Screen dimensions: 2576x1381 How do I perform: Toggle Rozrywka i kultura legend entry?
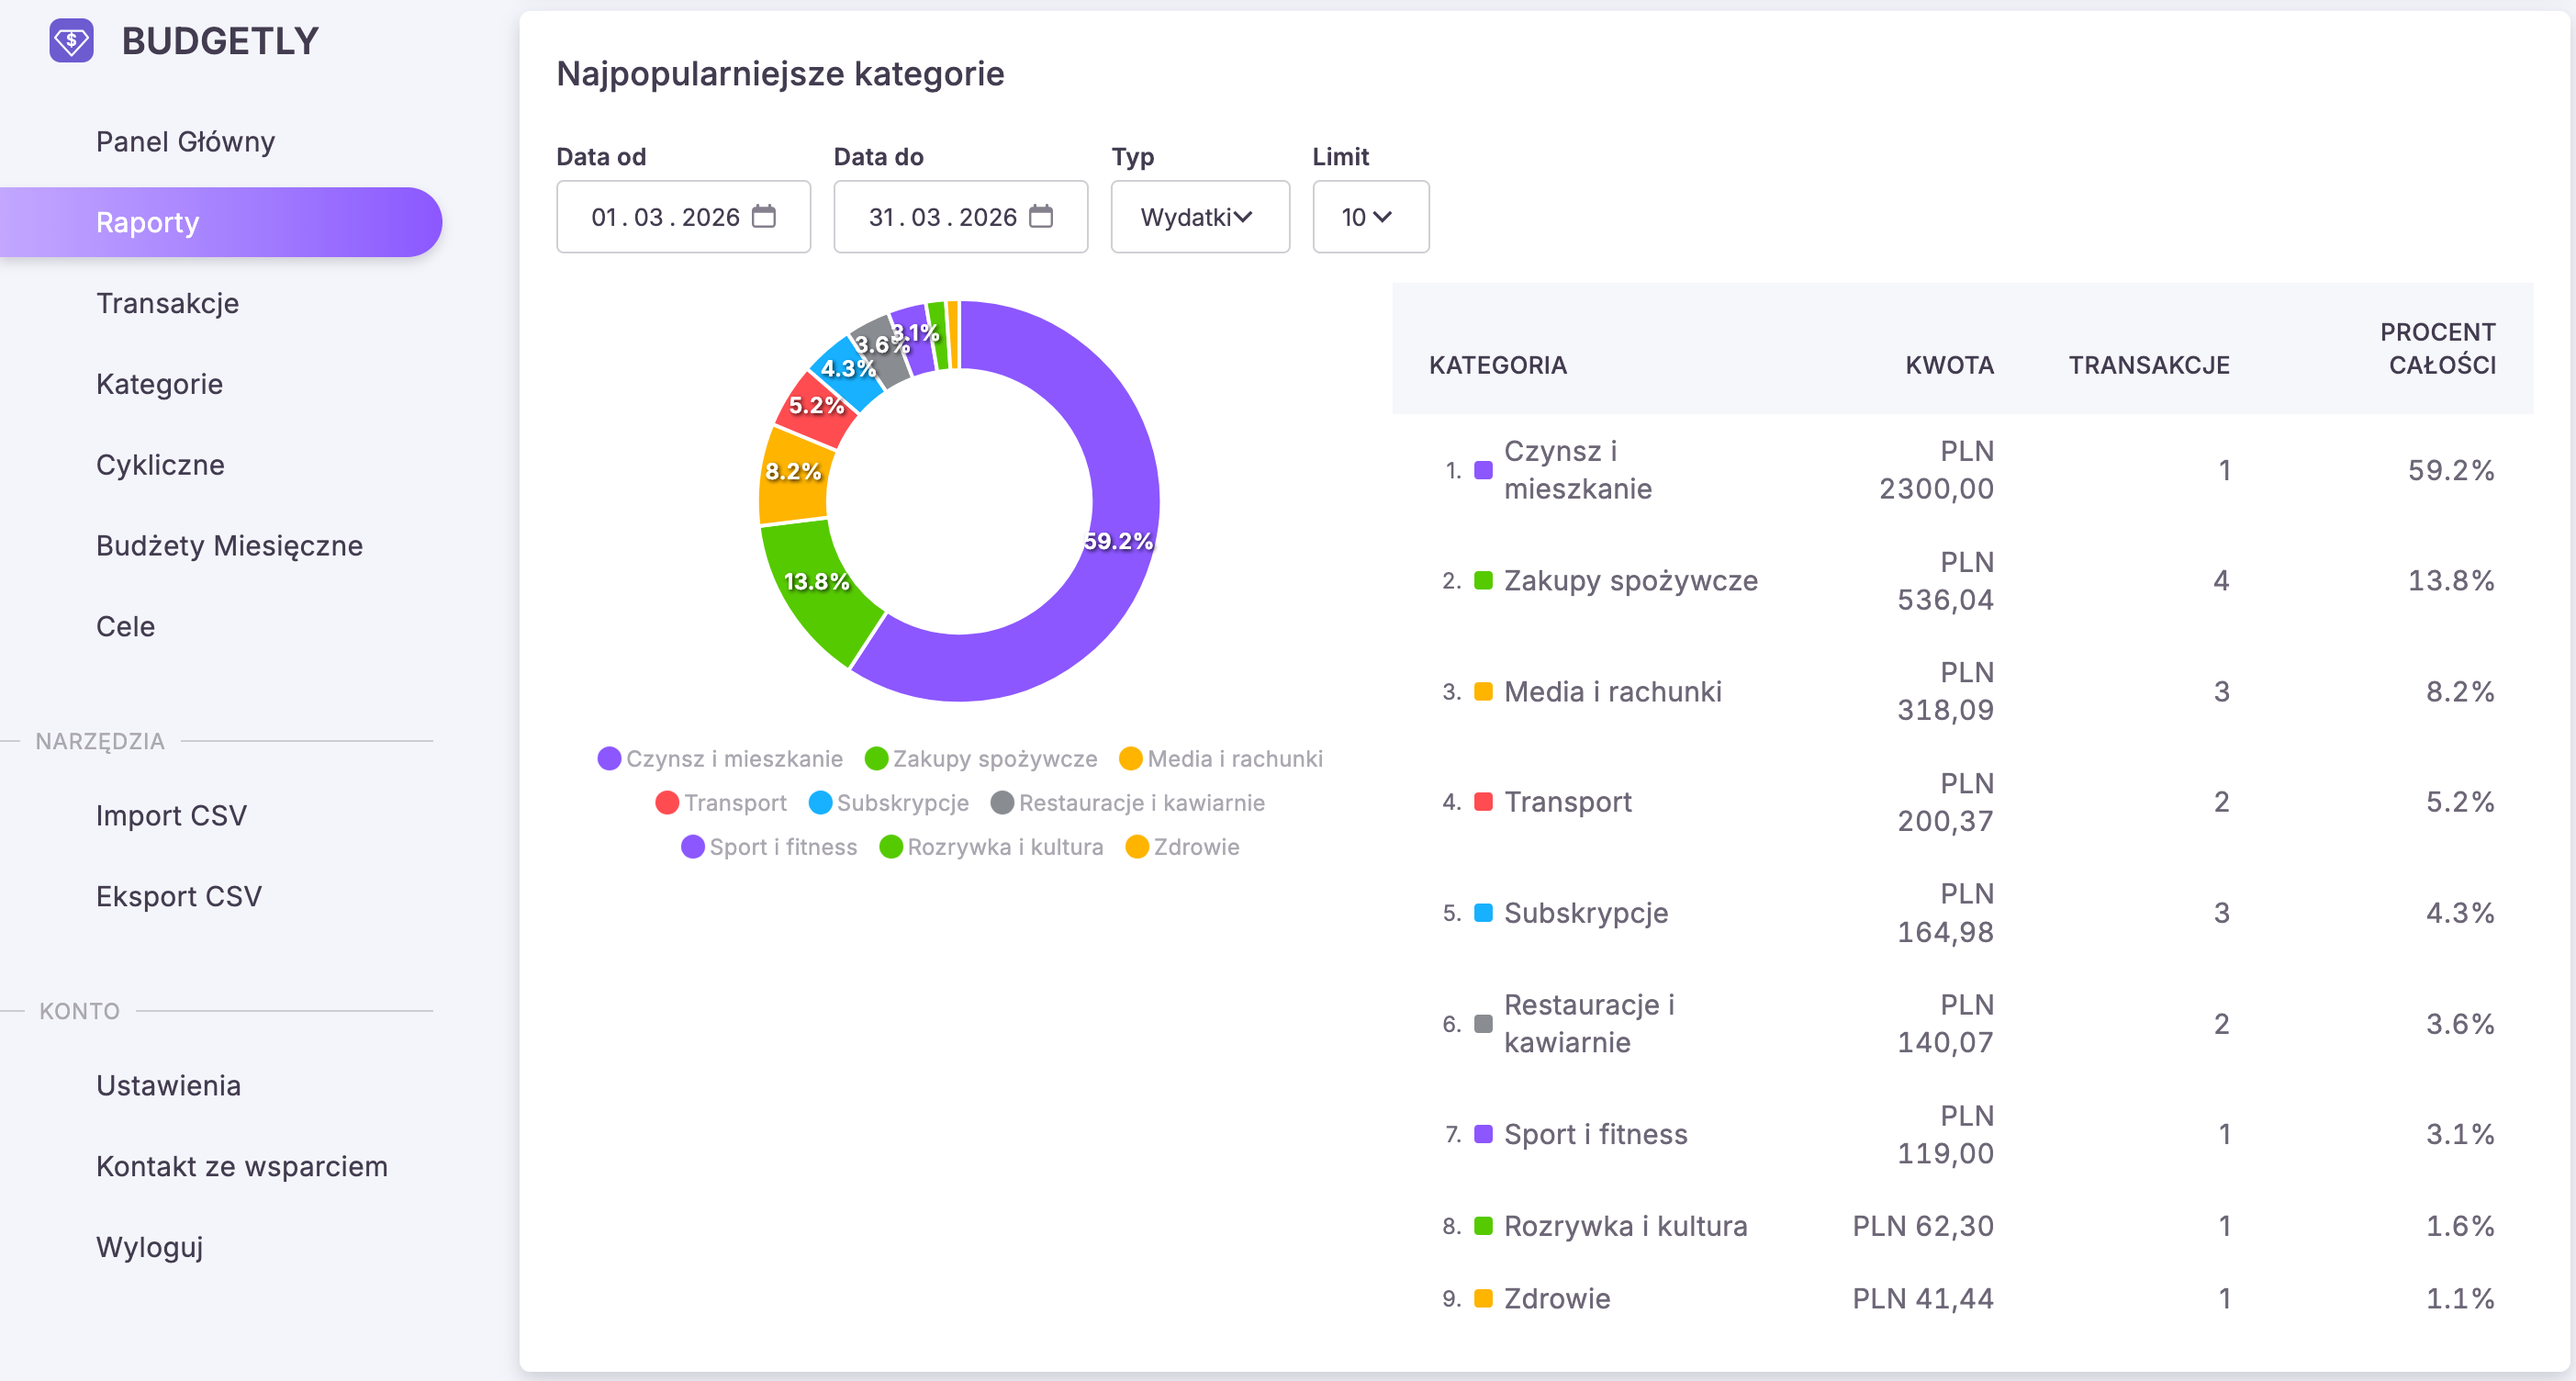(991, 847)
